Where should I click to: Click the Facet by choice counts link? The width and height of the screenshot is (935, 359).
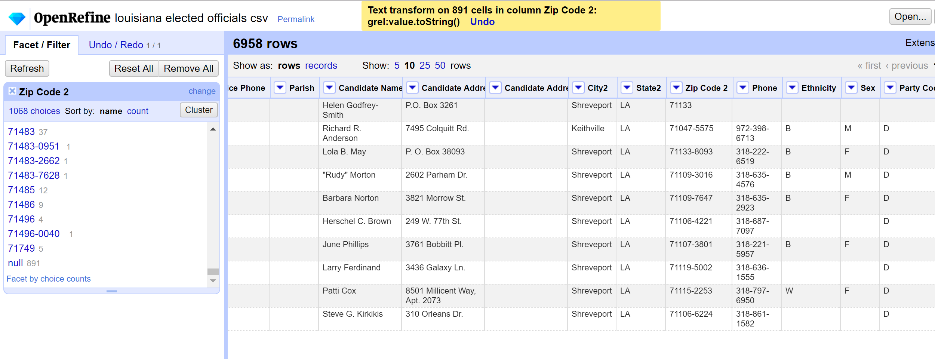(49, 279)
